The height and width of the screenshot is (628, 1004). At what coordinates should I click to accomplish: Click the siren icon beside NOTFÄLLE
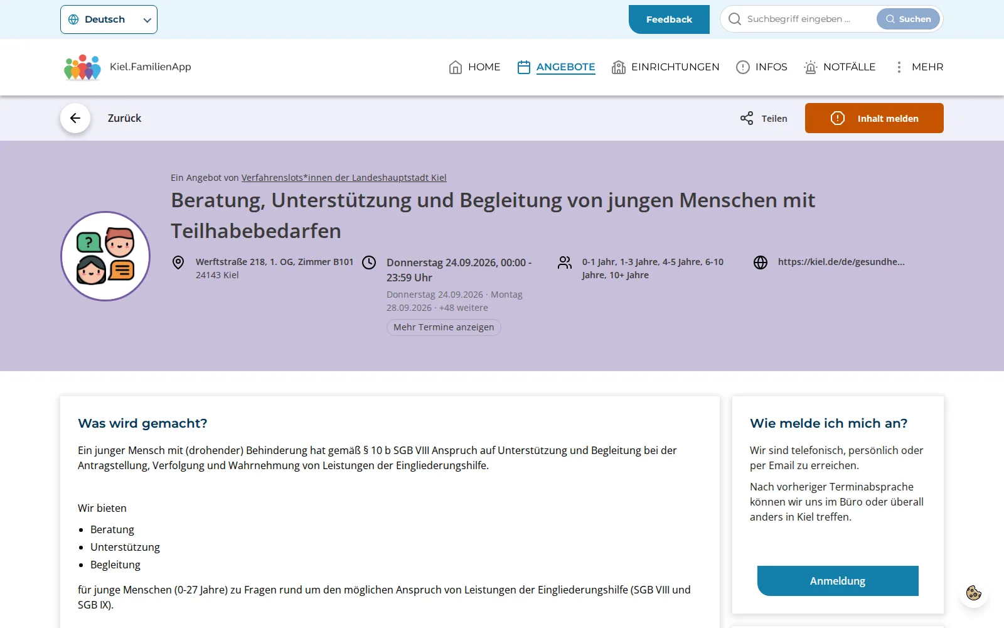[x=811, y=67]
